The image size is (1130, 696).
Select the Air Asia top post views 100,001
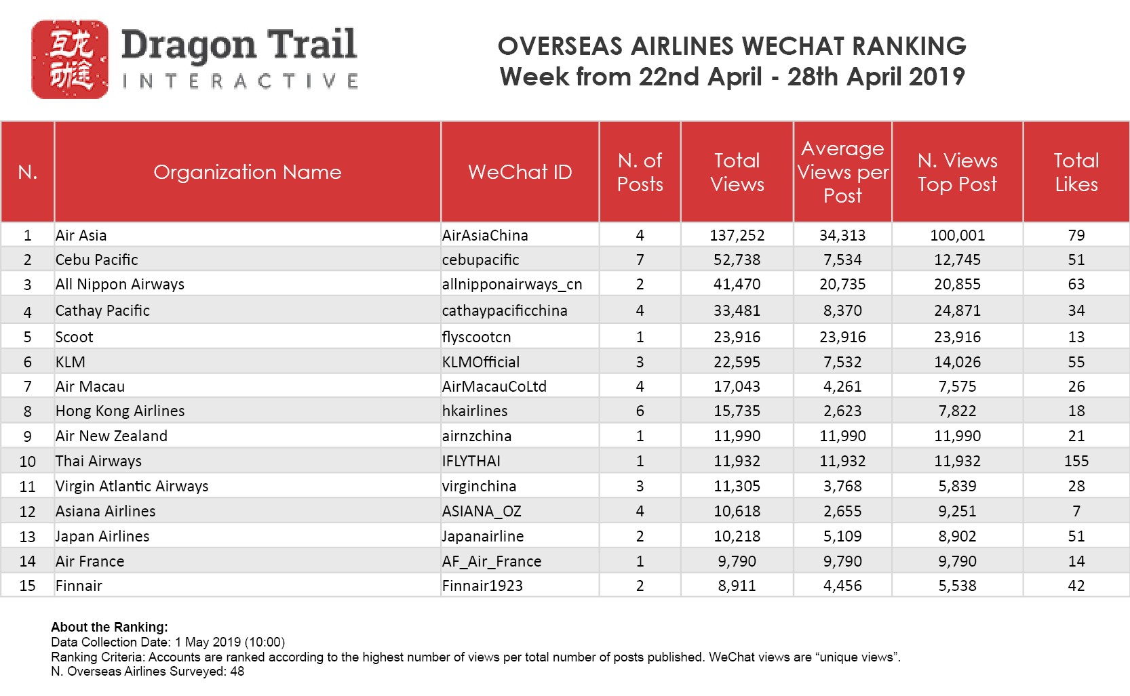tap(957, 235)
